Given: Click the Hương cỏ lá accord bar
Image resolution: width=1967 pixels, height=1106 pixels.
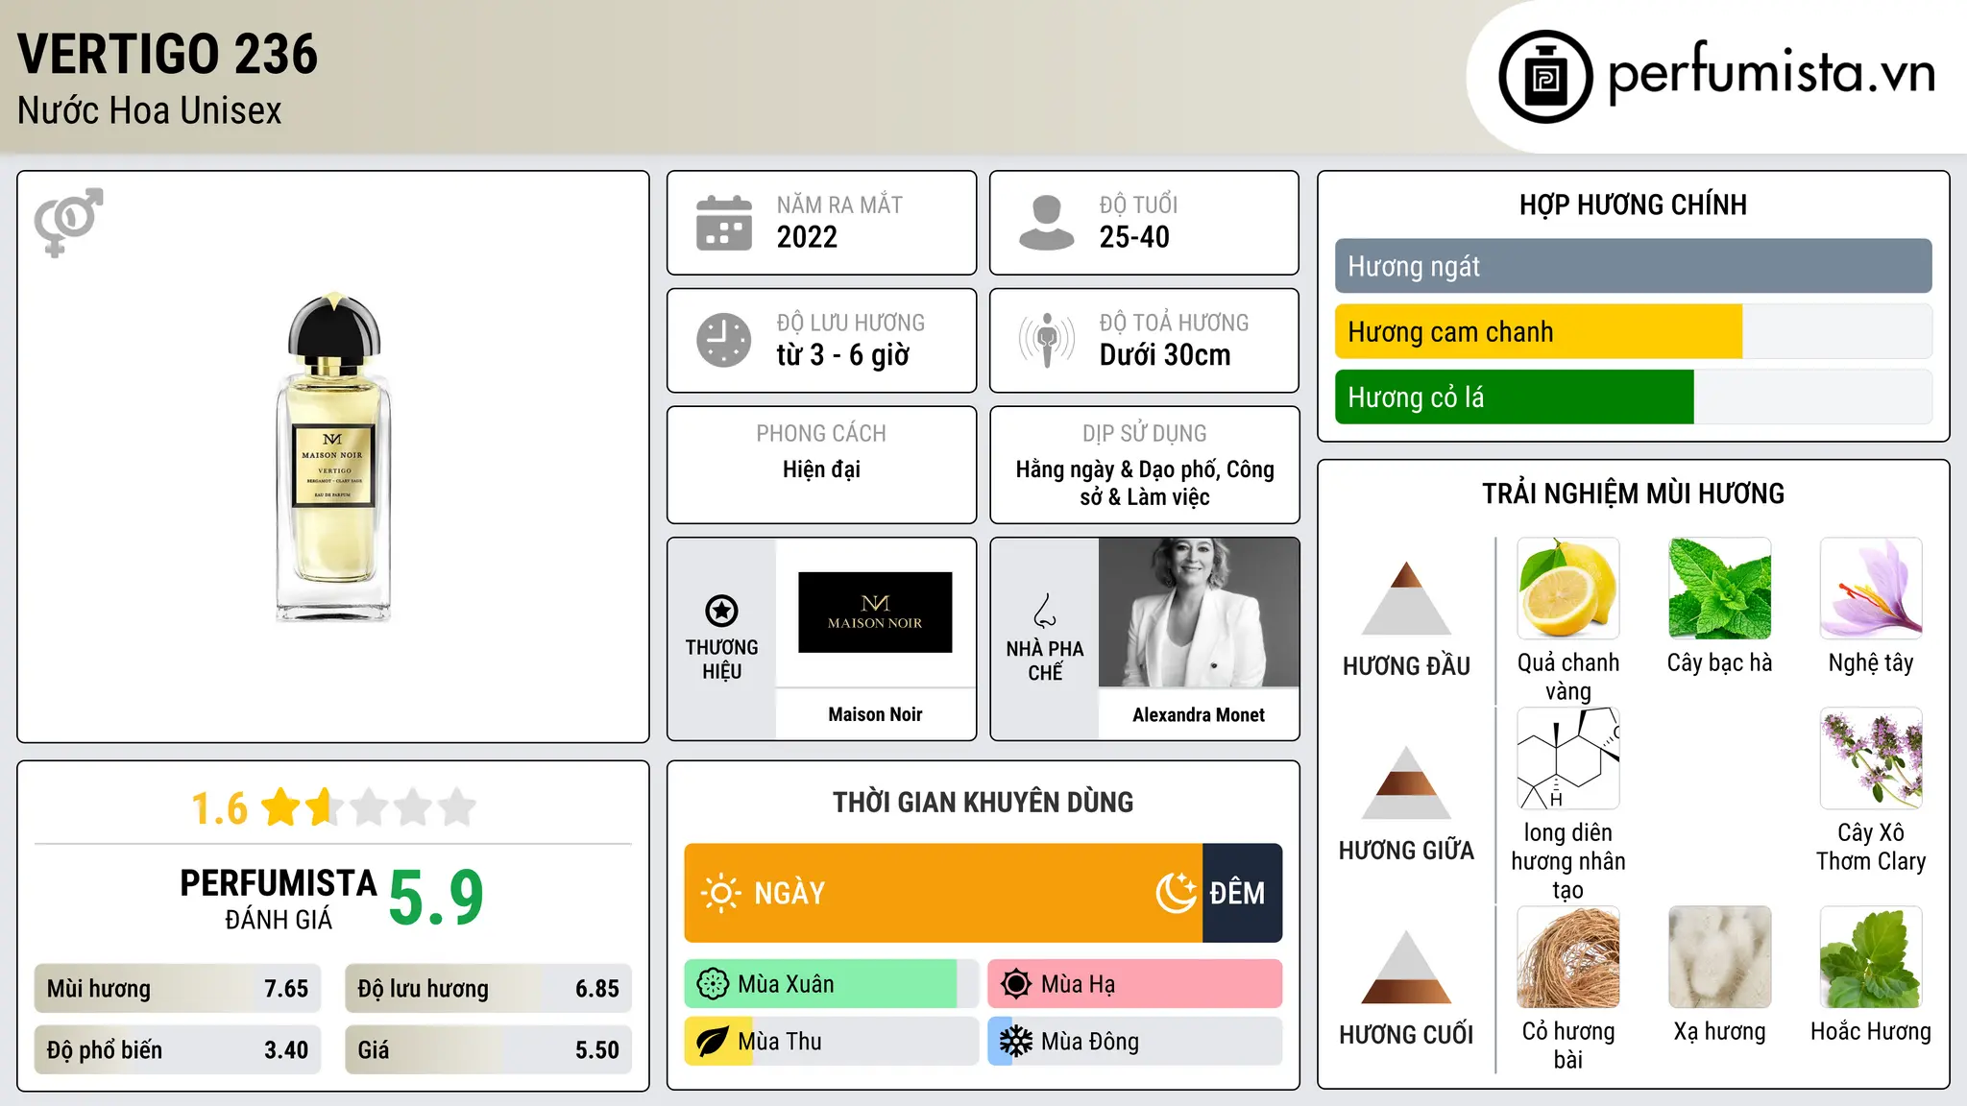Looking at the screenshot, I should tap(1634, 397).
